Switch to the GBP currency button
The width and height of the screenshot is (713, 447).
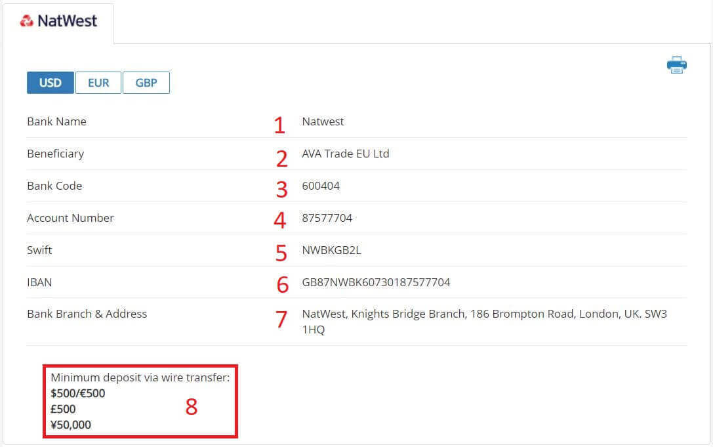point(146,83)
